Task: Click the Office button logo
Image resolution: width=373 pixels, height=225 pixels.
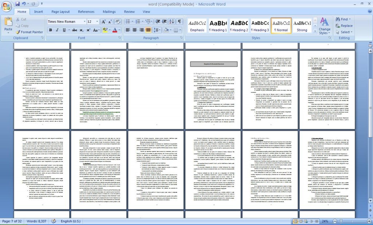Action: point(7,7)
